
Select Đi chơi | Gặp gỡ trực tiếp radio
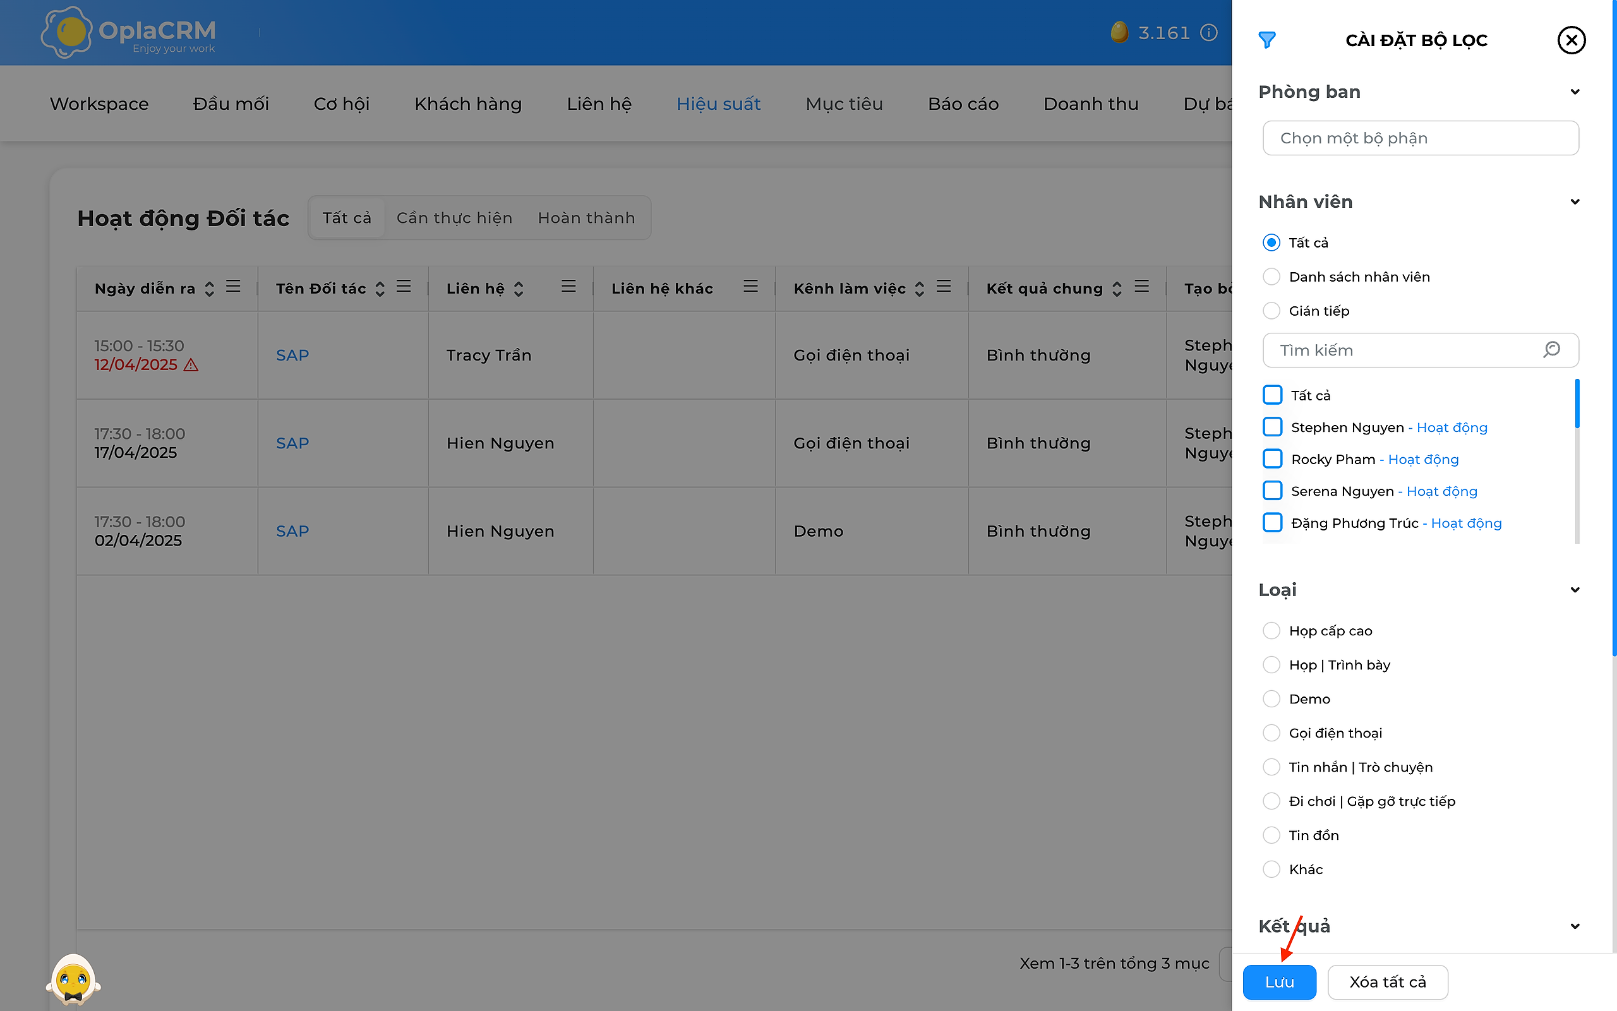click(x=1271, y=801)
